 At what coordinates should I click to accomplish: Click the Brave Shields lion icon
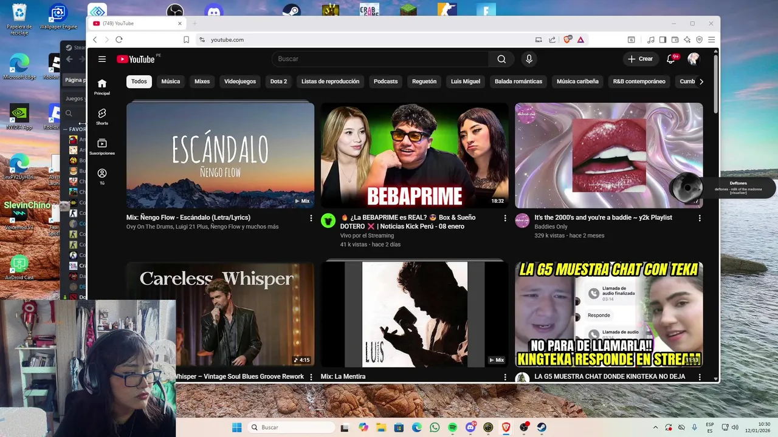point(568,39)
